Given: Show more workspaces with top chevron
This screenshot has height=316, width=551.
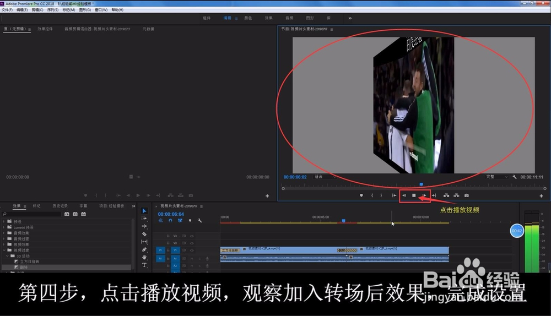Looking at the screenshot, I should tap(350, 18).
